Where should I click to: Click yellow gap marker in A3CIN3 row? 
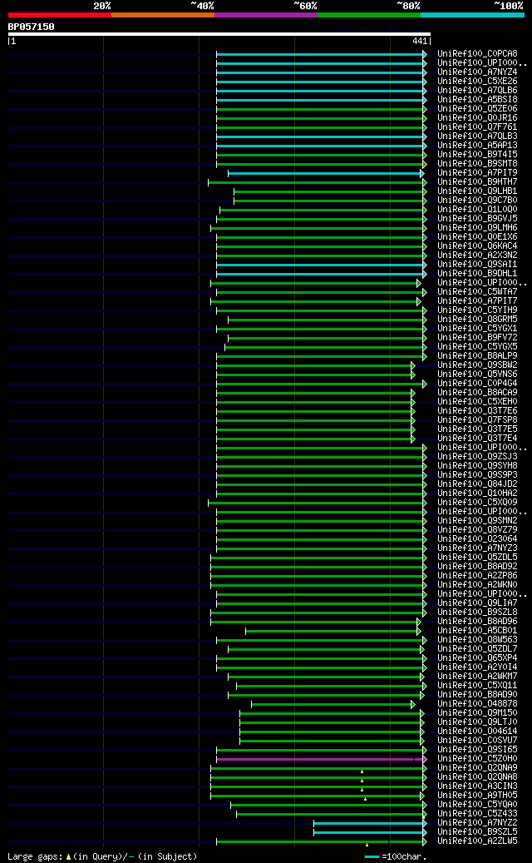[x=362, y=790]
